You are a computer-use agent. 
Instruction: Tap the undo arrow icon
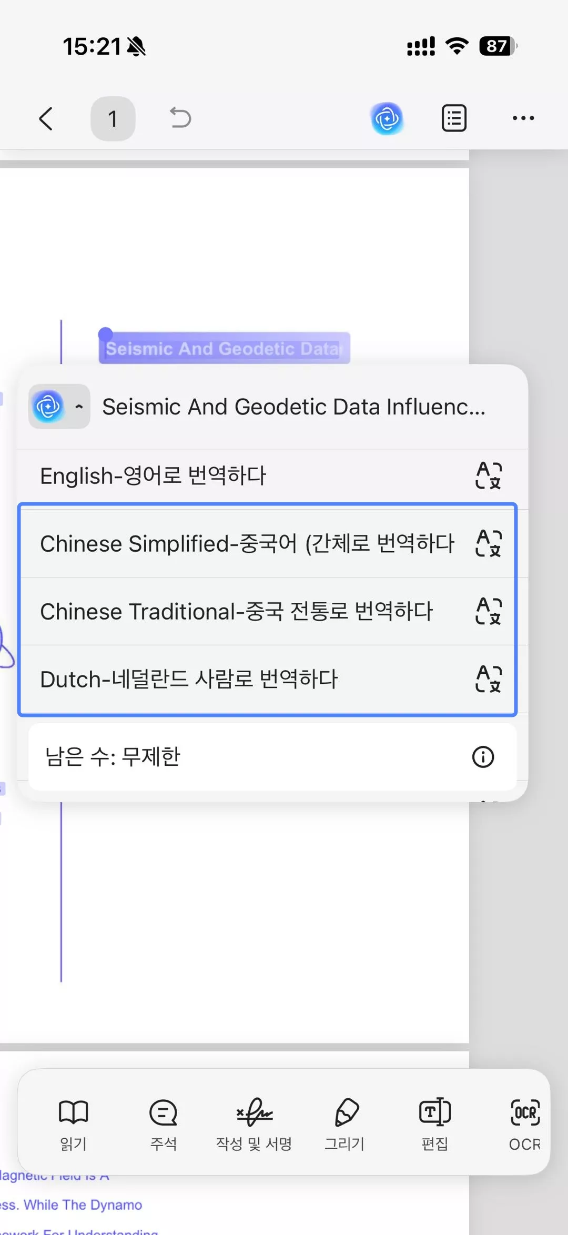pyautogui.click(x=179, y=118)
